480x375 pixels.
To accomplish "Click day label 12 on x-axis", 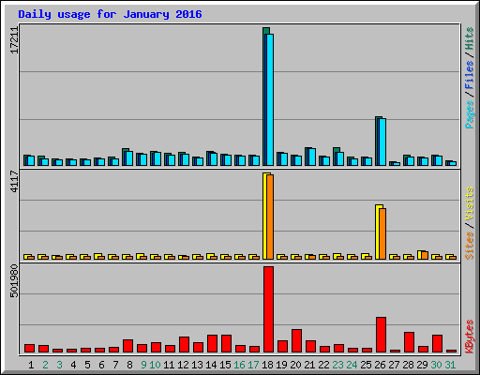I will (x=183, y=365).
